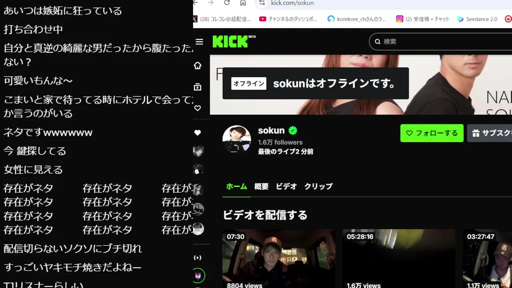512x288 pixels.
Task: Click the search magnifier icon
Action: [x=378, y=42]
